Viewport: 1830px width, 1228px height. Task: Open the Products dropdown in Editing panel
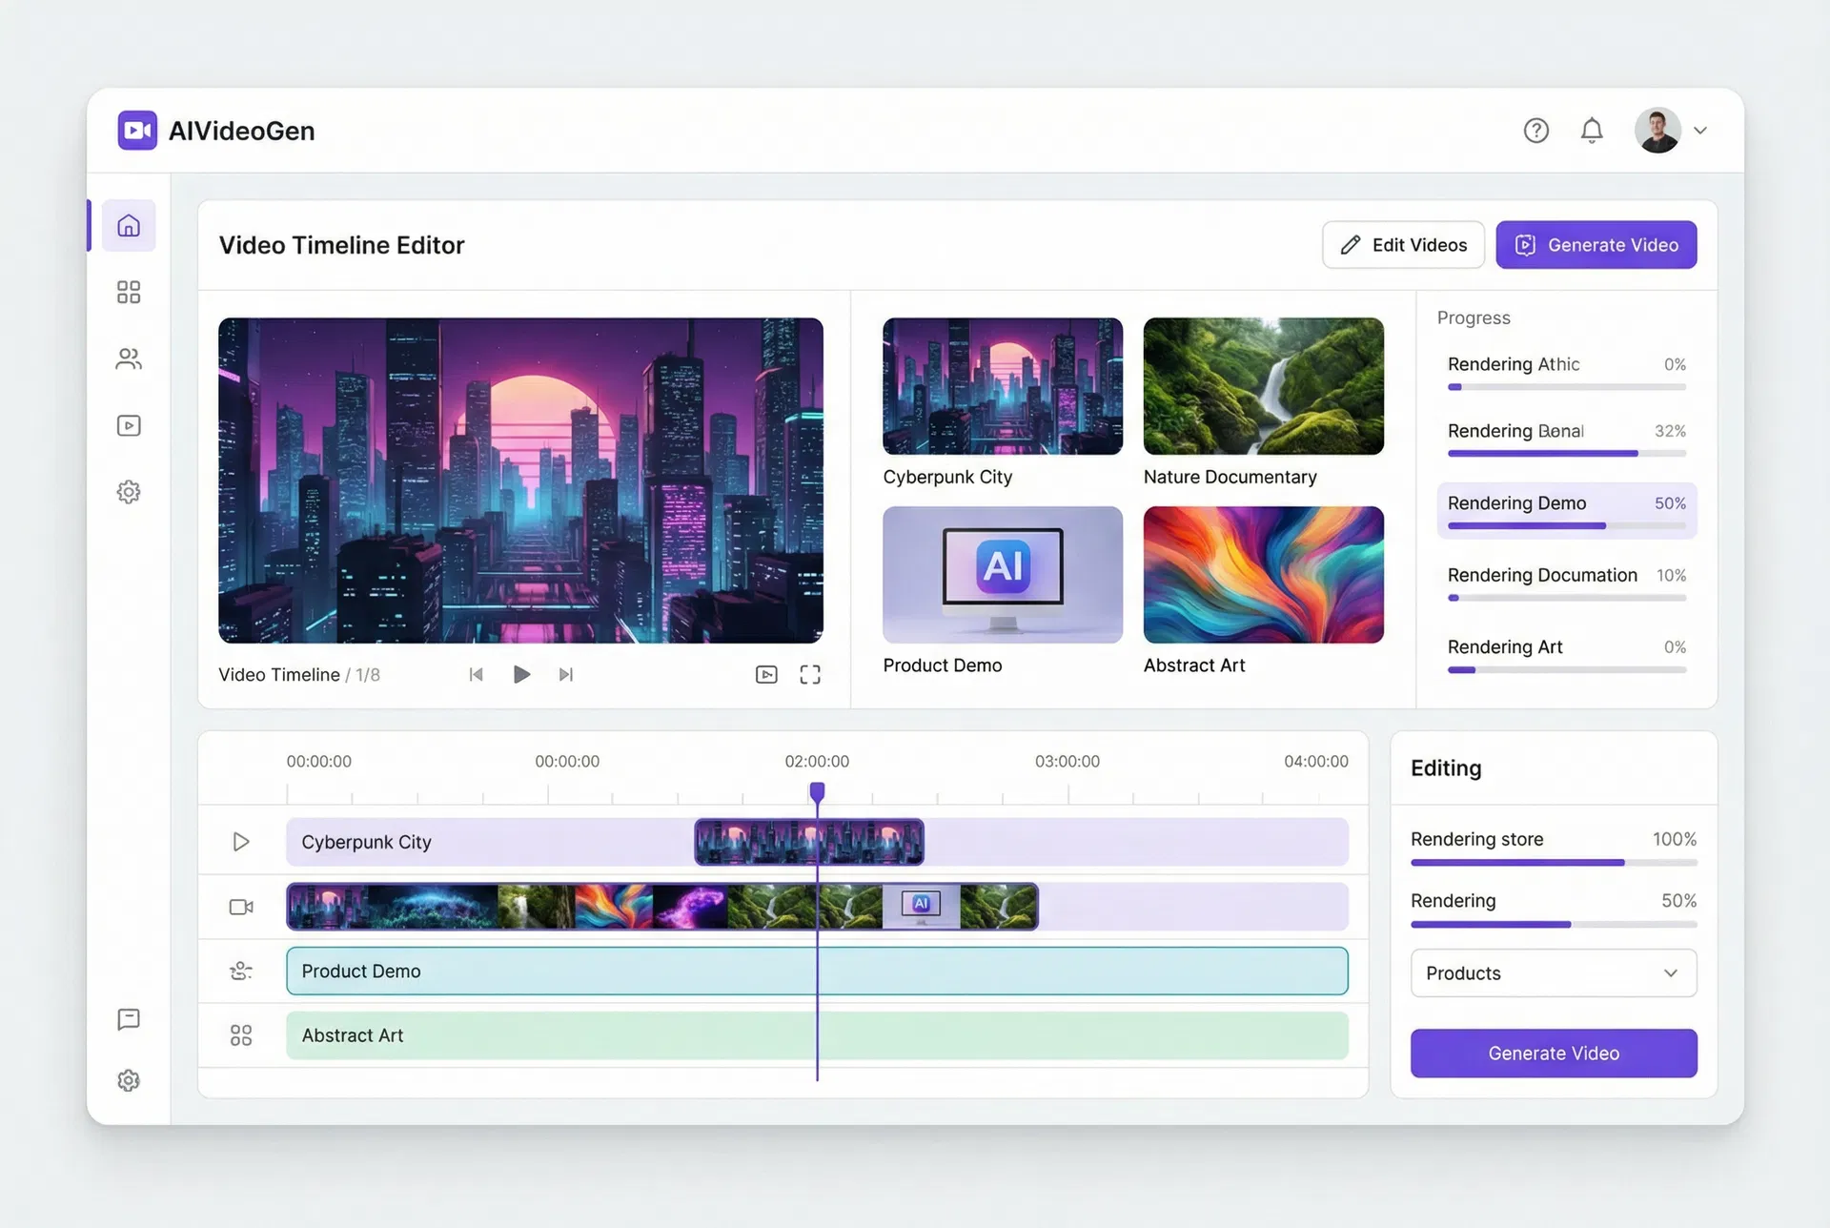[x=1553, y=972]
